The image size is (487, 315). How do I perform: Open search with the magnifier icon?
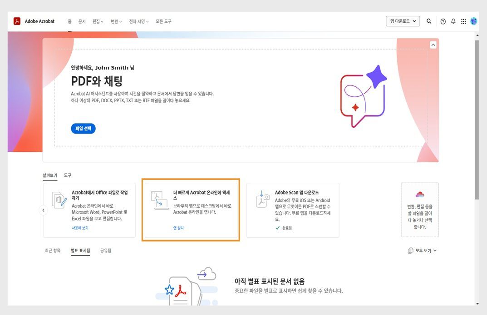429,21
